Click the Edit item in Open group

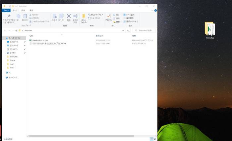pos(116,18)
